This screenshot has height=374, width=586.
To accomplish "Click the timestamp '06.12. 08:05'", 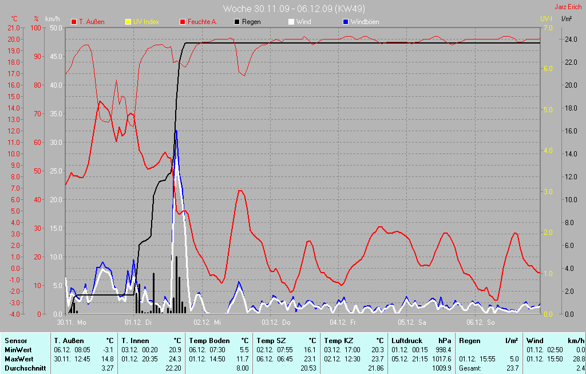I will (72, 350).
